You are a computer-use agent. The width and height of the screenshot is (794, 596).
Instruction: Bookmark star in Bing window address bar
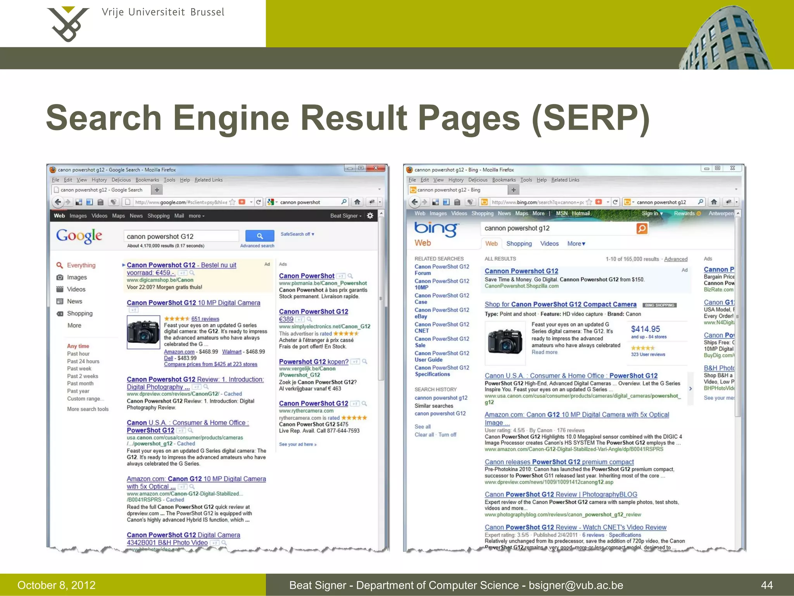[589, 202]
